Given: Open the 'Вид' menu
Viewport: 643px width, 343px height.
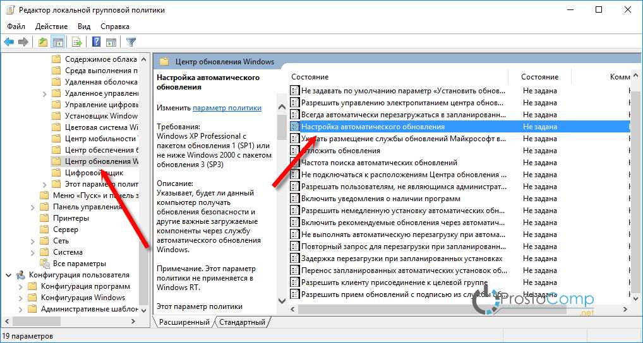Looking at the screenshot, I should point(84,26).
